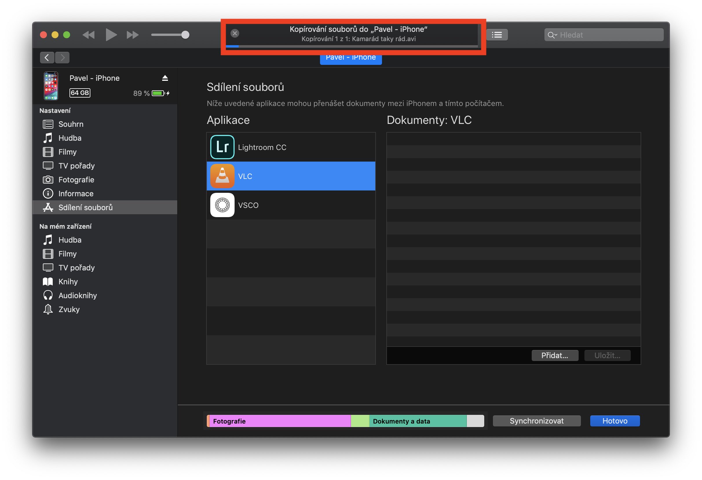702x480 pixels.
Task: Select the VLC app row
Action: click(x=291, y=176)
